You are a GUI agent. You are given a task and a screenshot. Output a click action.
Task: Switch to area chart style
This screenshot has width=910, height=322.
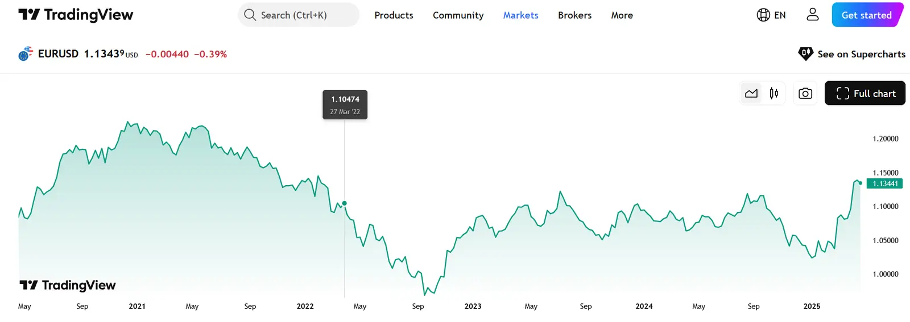click(x=751, y=94)
